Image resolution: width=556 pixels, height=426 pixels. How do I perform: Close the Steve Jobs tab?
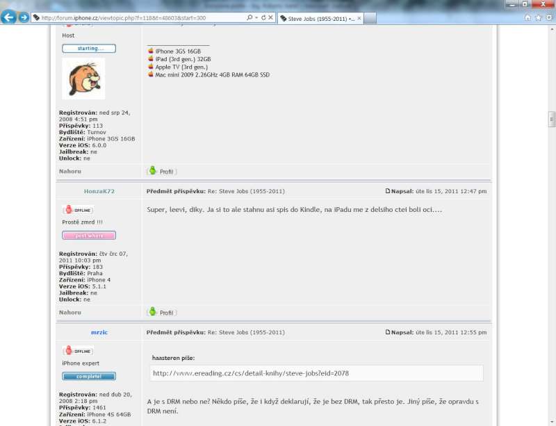[x=359, y=18]
